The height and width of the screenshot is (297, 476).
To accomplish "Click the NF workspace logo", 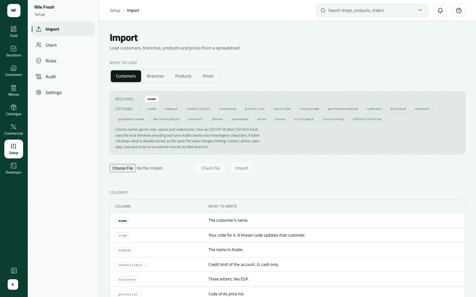I will click(14, 11).
